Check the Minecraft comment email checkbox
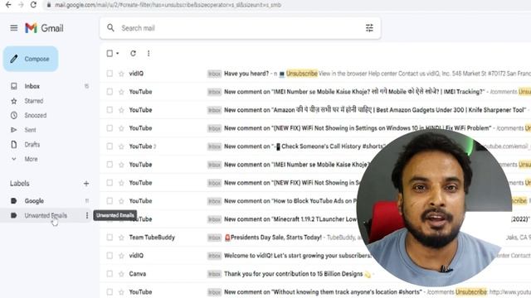The width and height of the screenshot is (531, 298). [x=110, y=219]
